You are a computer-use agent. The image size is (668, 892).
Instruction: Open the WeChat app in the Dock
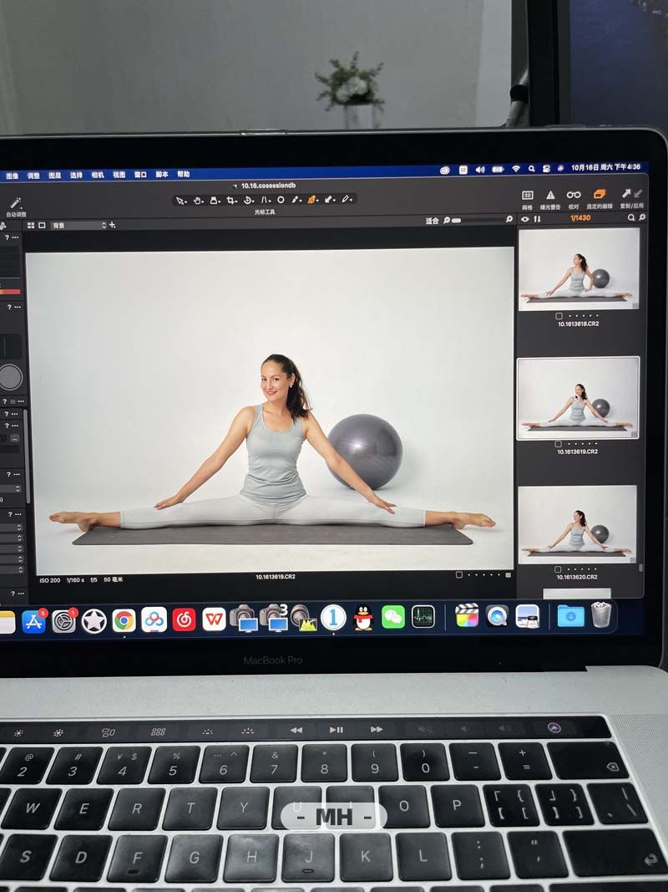pyautogui.click(x=392, y=618)
